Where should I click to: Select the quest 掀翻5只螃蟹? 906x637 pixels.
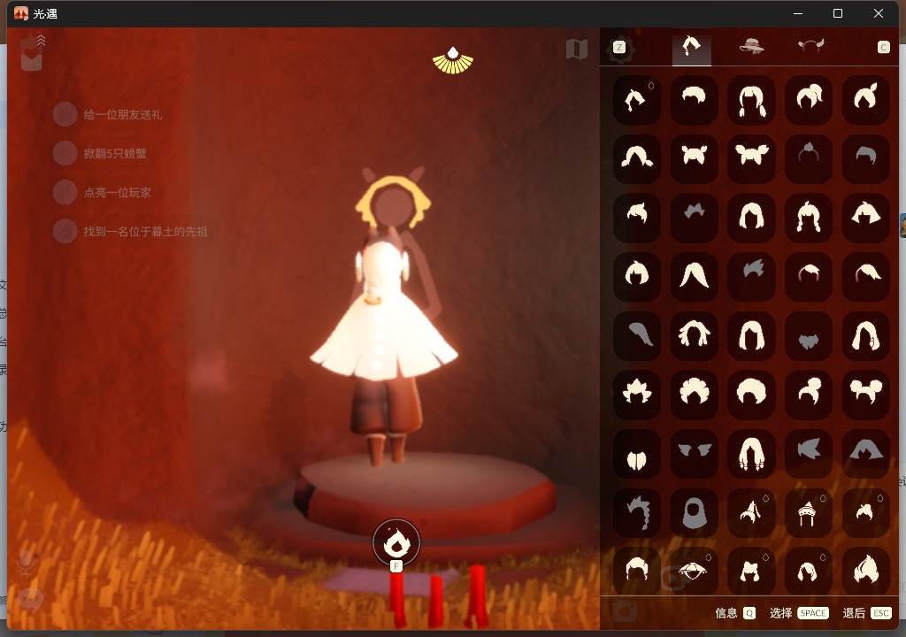pos(100,154)
